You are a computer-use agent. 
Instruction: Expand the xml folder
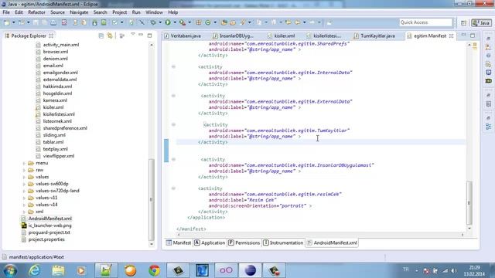24,212
